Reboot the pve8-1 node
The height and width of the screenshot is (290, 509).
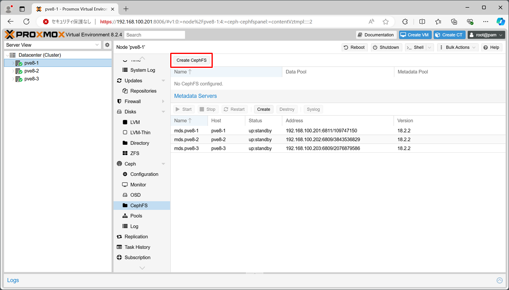[x=354, y=47]
